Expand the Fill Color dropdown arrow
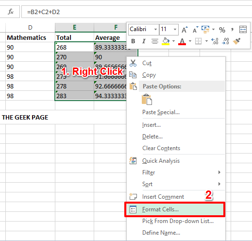 [173, 41]
